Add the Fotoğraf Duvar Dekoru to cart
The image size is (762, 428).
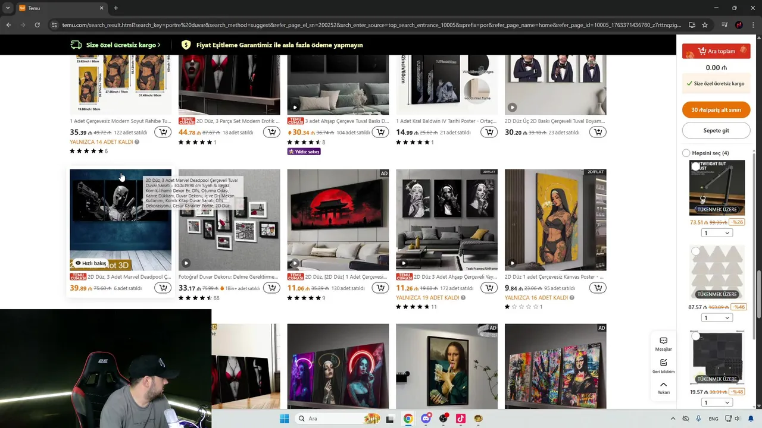(271, 288)
